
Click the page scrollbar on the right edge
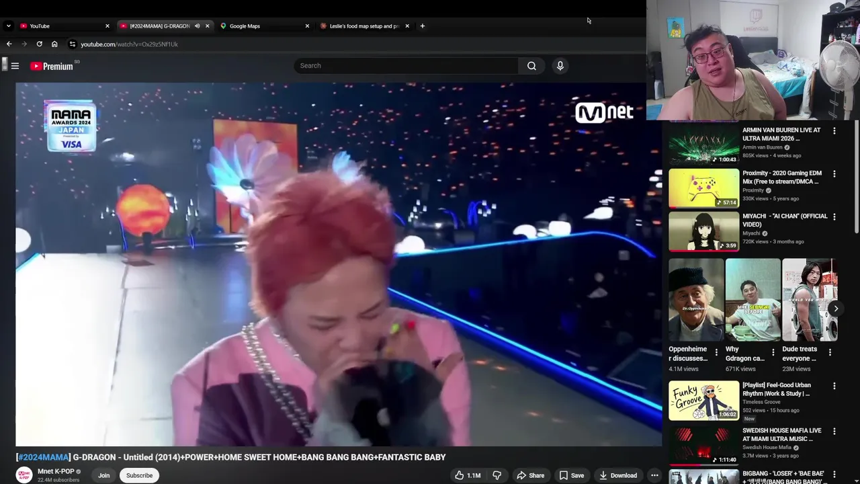[x=857, y=178]
